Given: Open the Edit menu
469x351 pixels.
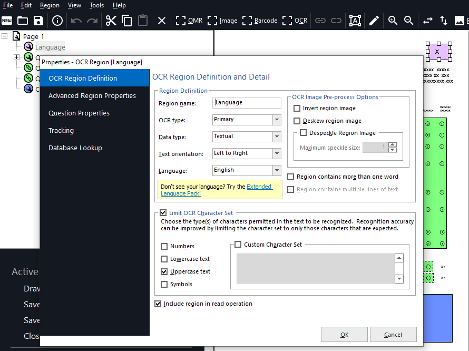Looking at the screenshot, I should pos(26,5).
